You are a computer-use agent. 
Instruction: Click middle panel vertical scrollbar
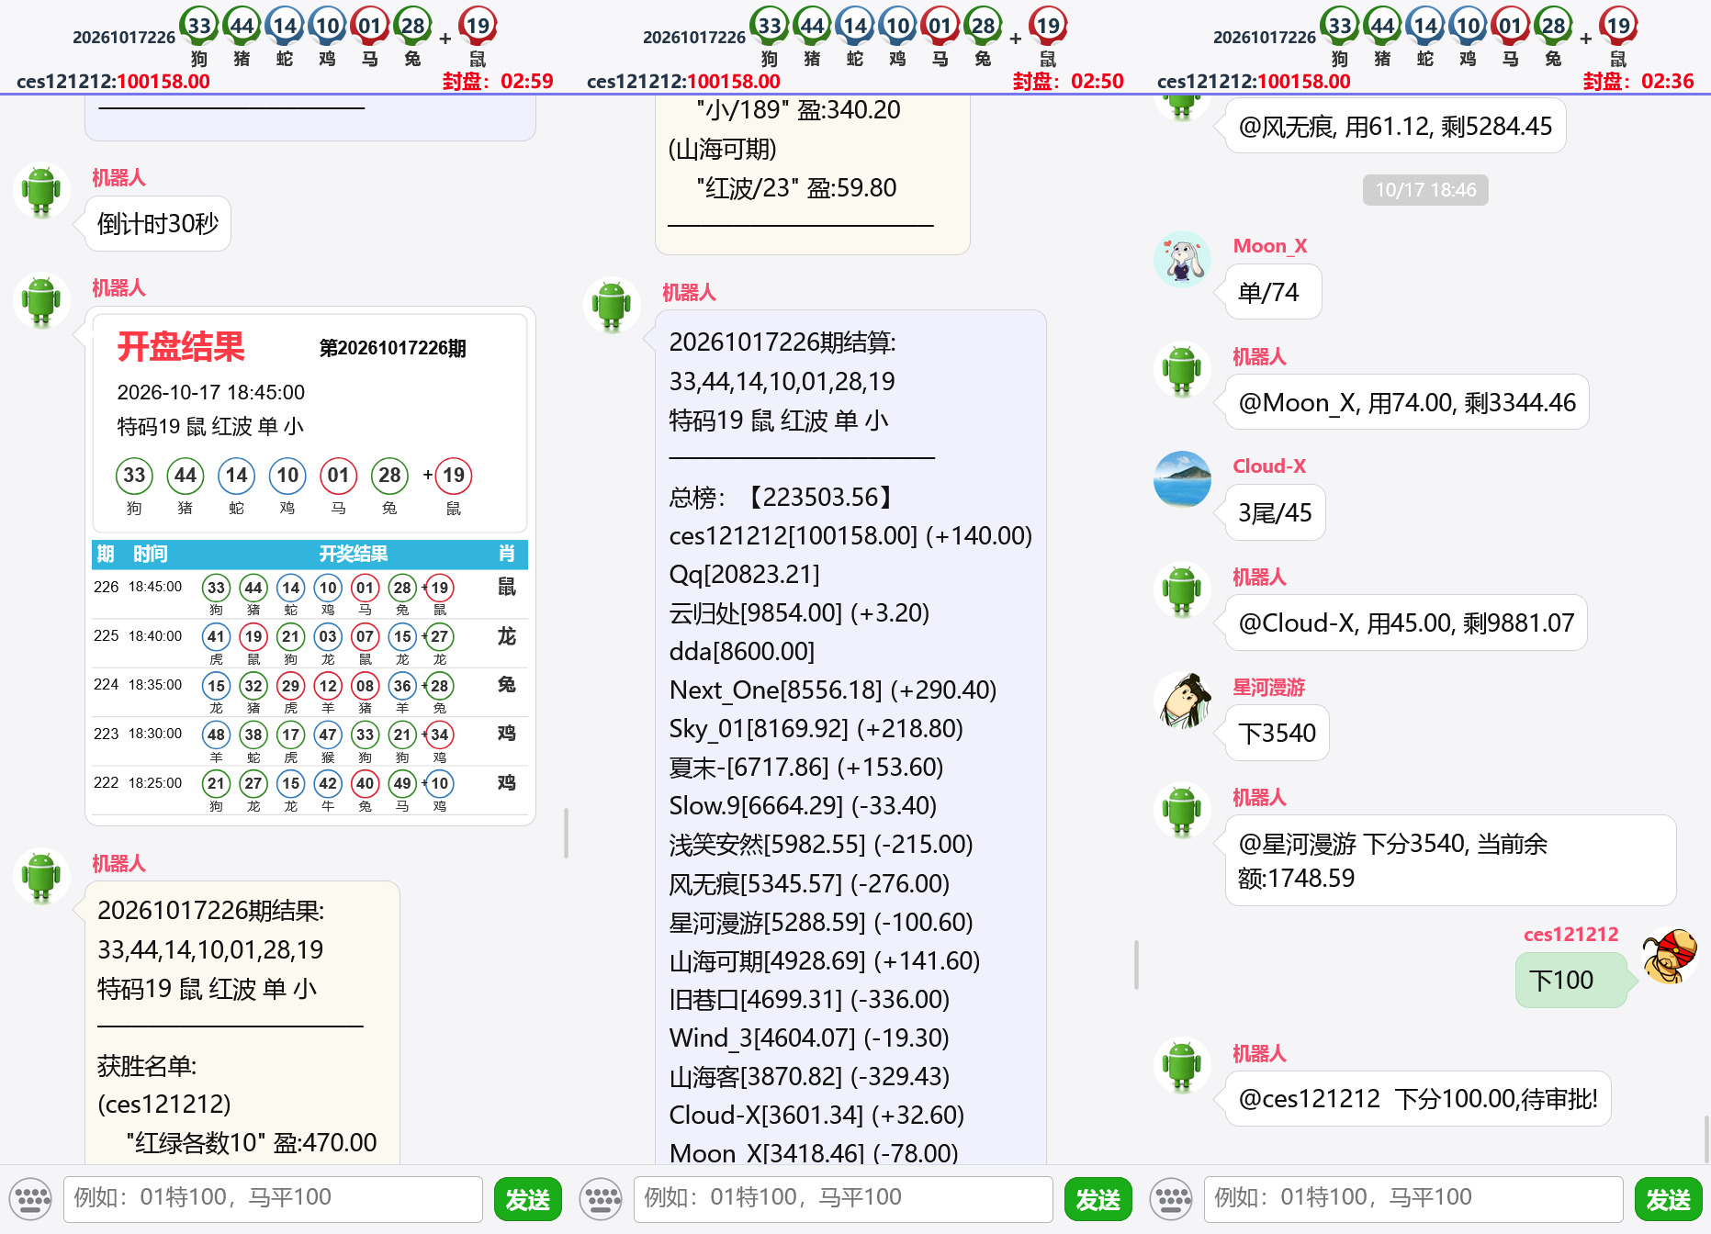(x=1136, y=965)
